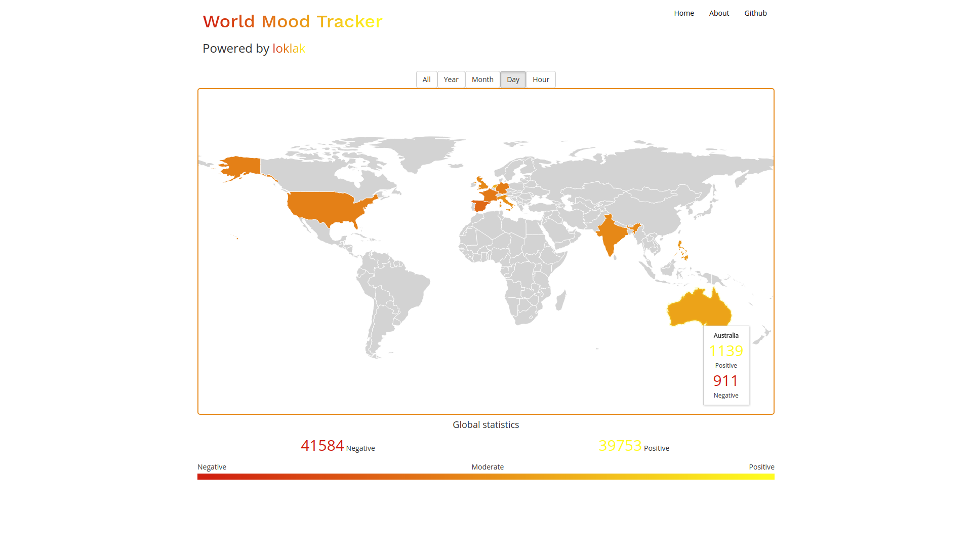Select the Year time filter
Screen dimensions: 972x547
pos(451,80)
